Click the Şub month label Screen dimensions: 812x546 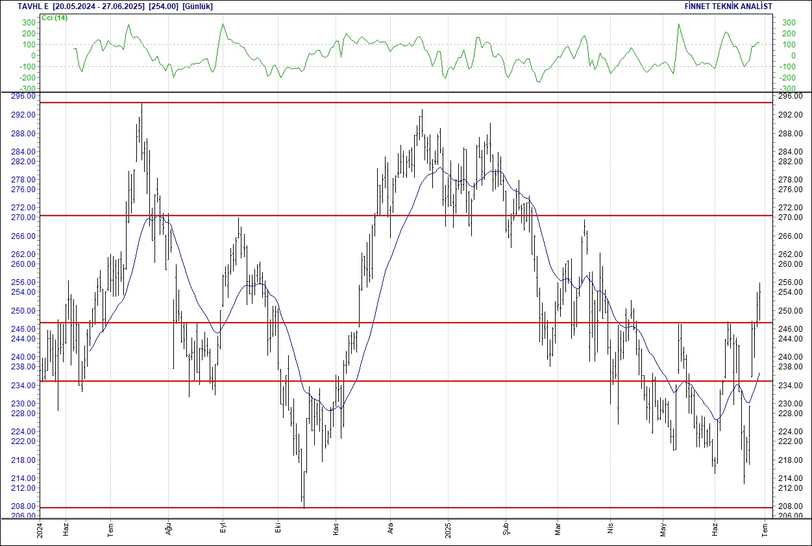click(506, 530)
